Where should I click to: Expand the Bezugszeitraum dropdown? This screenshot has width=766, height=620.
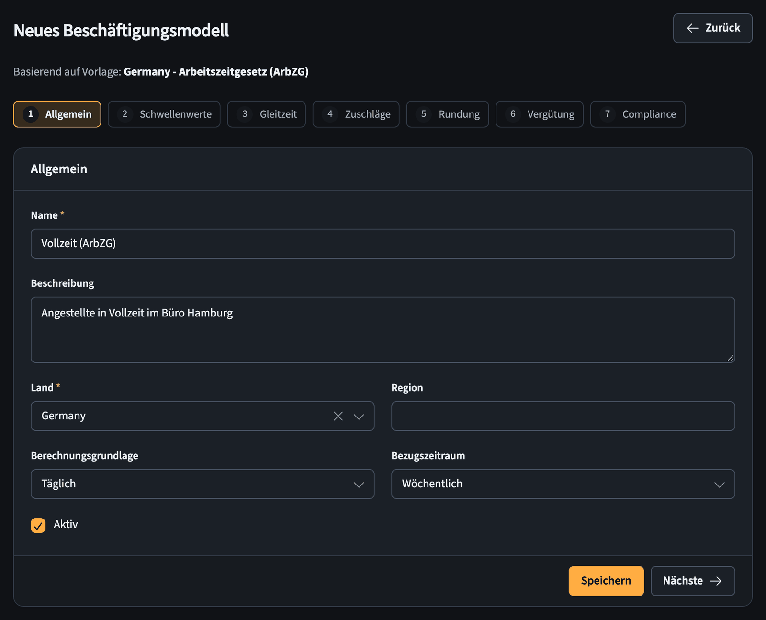(x=563, y=484)
